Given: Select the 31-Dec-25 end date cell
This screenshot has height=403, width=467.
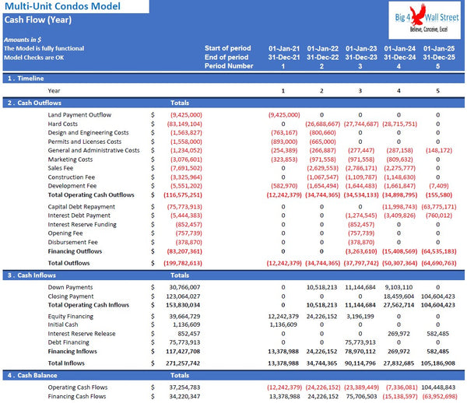Looking at the screenshot, I should tap(437, 57).
